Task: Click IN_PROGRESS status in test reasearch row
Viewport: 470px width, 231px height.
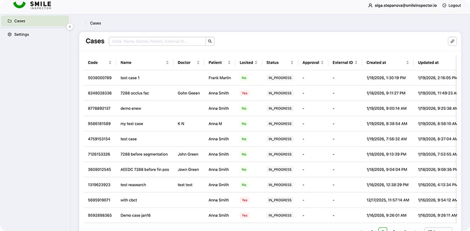Action: point(280,185)
